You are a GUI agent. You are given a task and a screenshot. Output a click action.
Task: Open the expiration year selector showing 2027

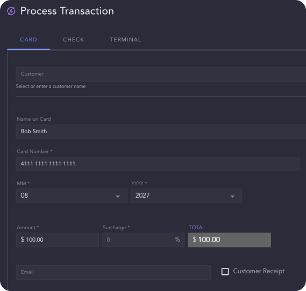pos(186,196)
